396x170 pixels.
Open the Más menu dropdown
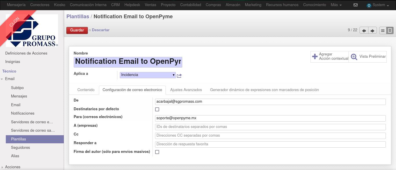[336, 5]
